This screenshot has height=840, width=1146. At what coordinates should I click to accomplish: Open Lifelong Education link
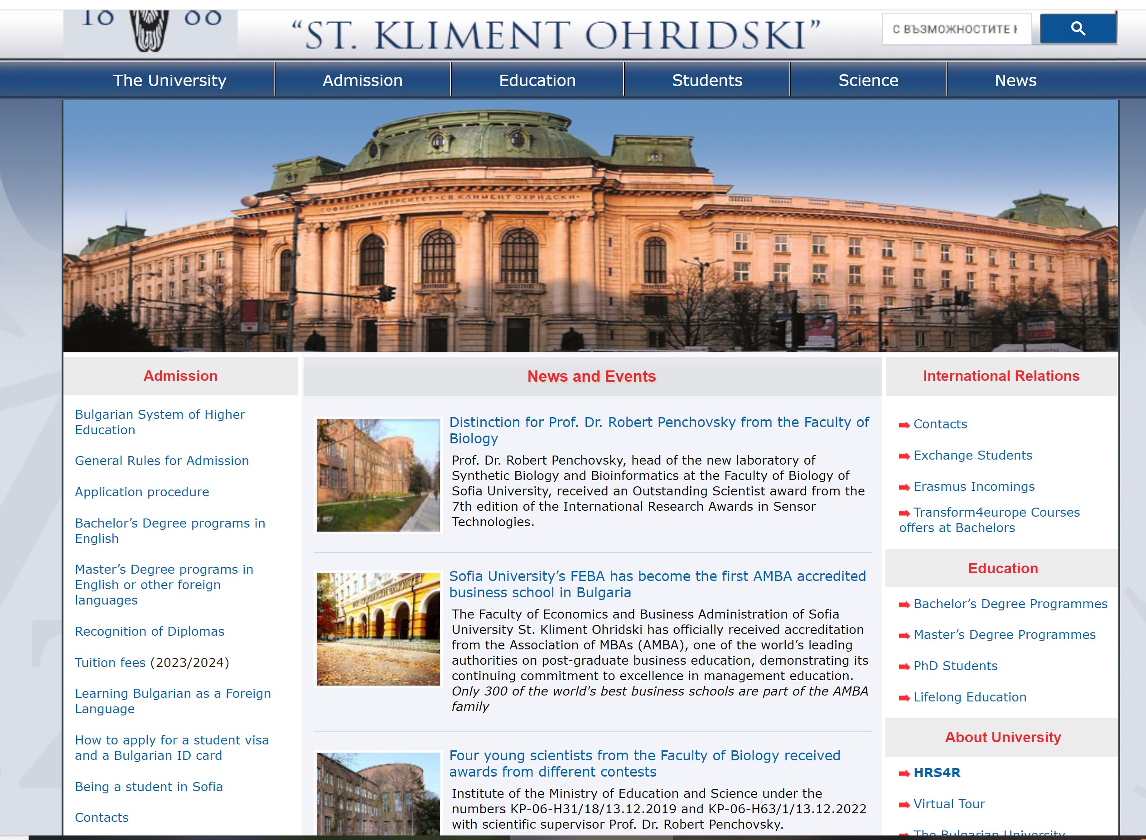pos(970,697)
